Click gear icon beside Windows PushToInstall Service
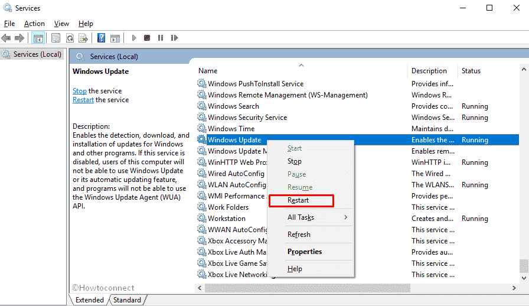 (202, 83)
